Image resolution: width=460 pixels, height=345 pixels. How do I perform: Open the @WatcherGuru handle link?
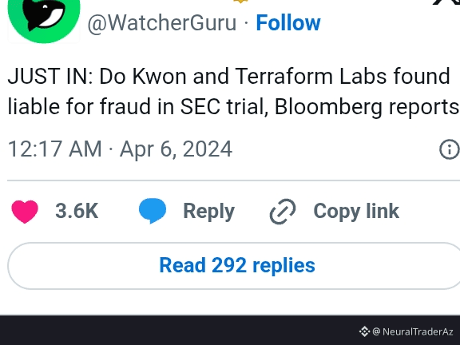point(162,23)
